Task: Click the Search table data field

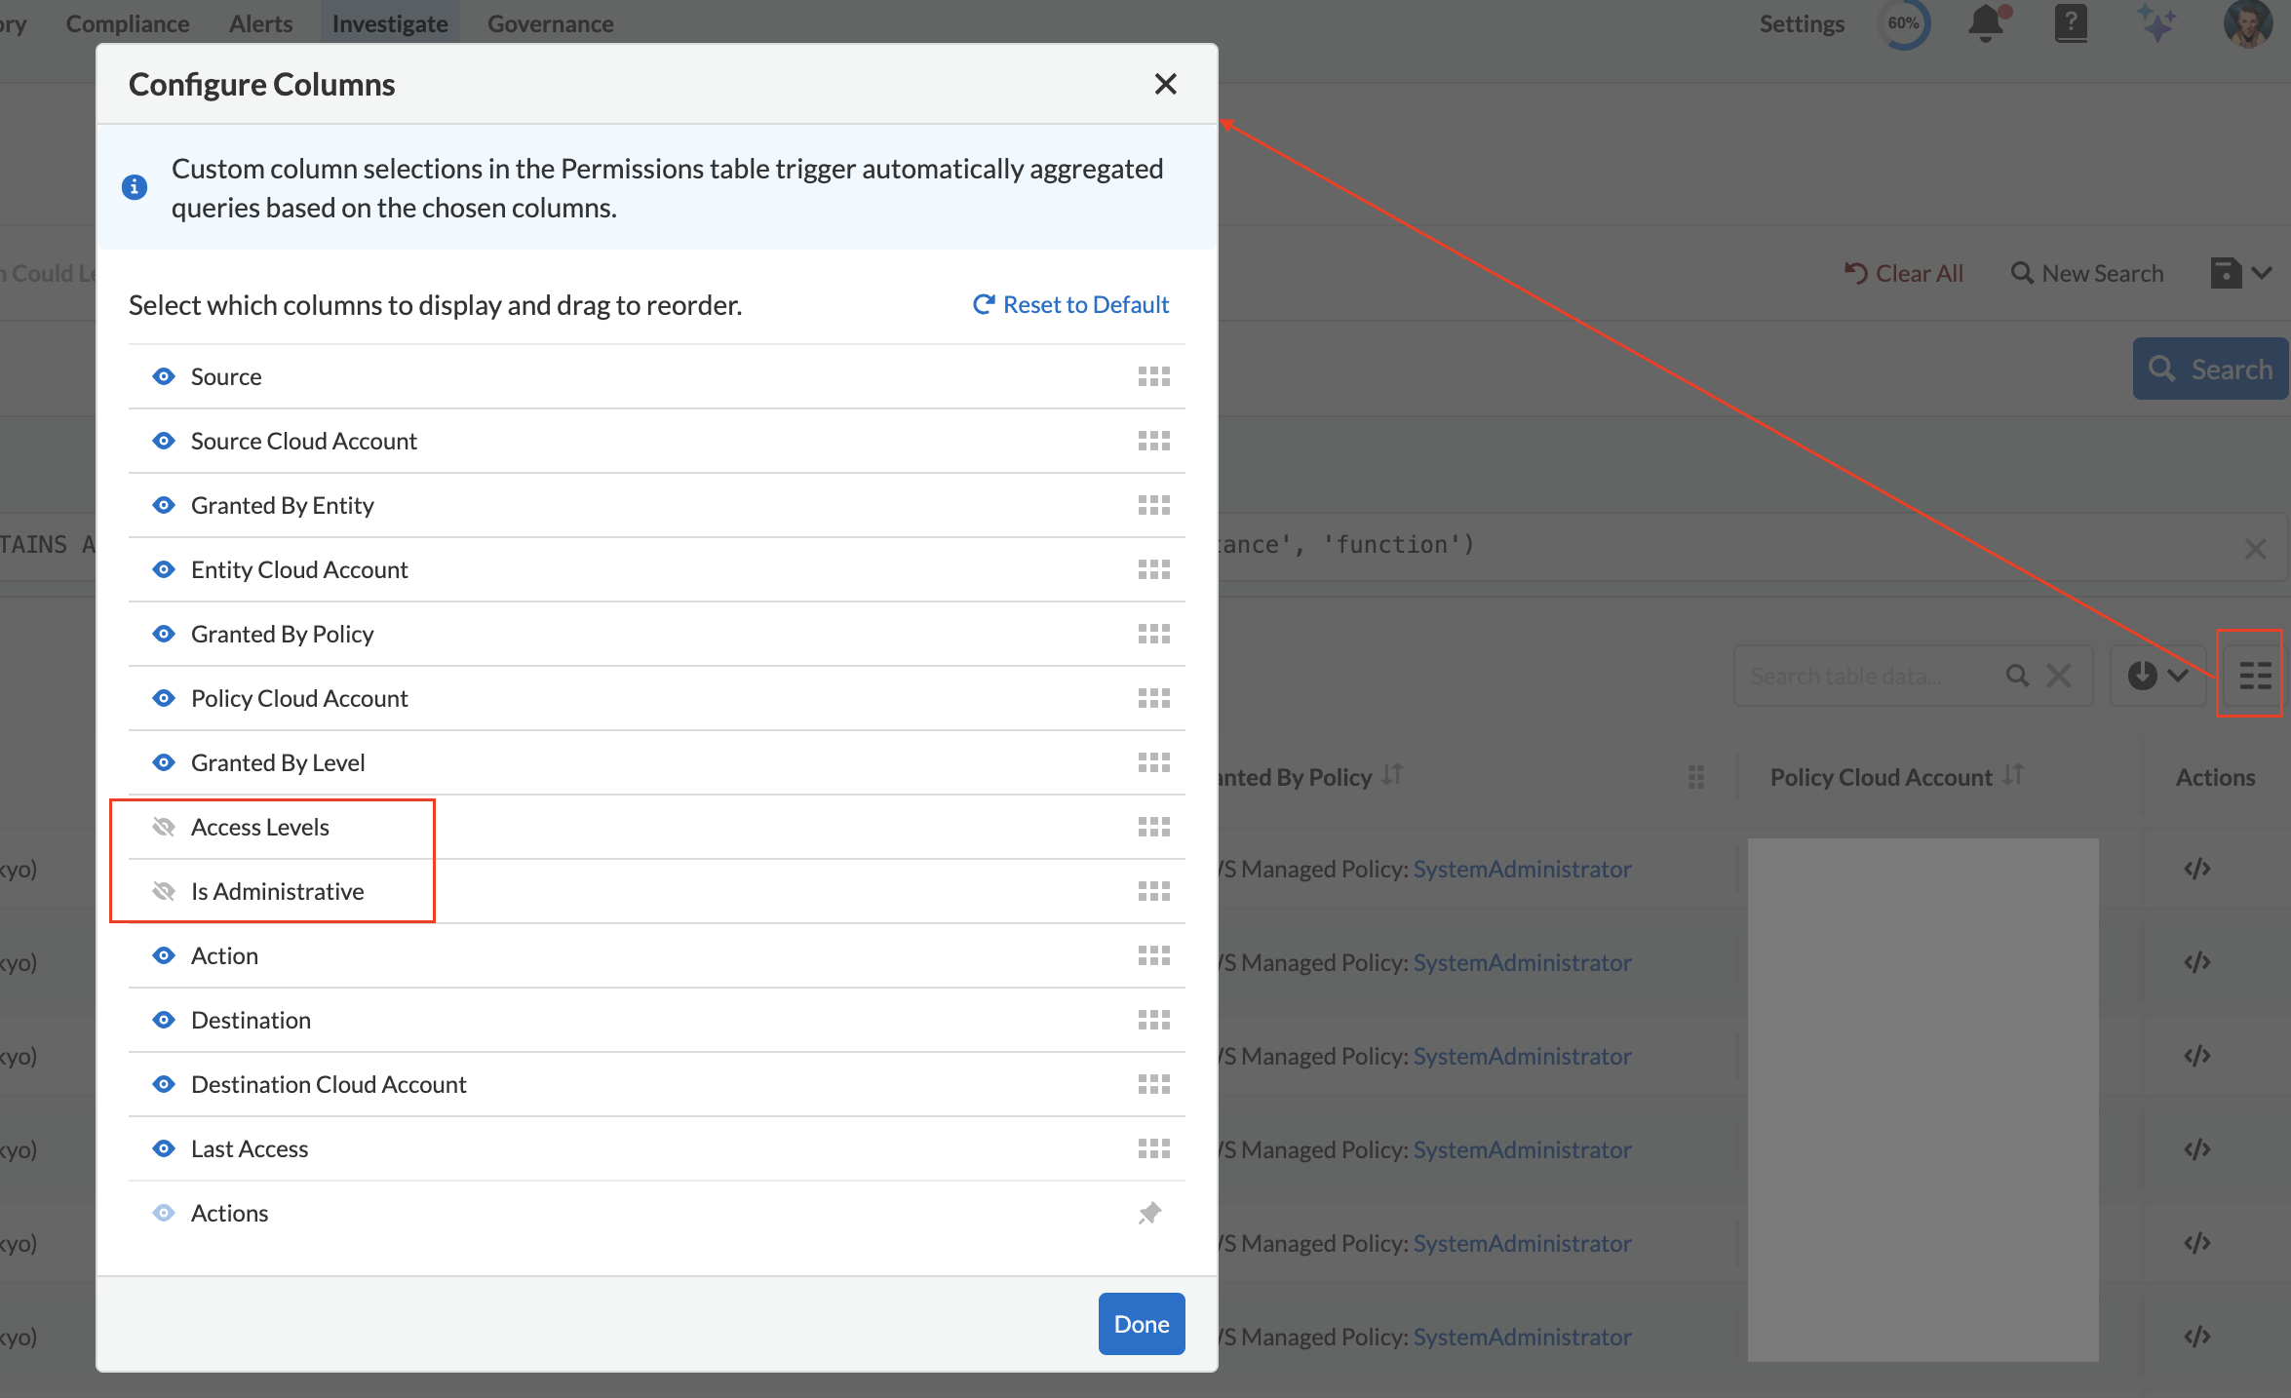Action: pos(1867,676)
